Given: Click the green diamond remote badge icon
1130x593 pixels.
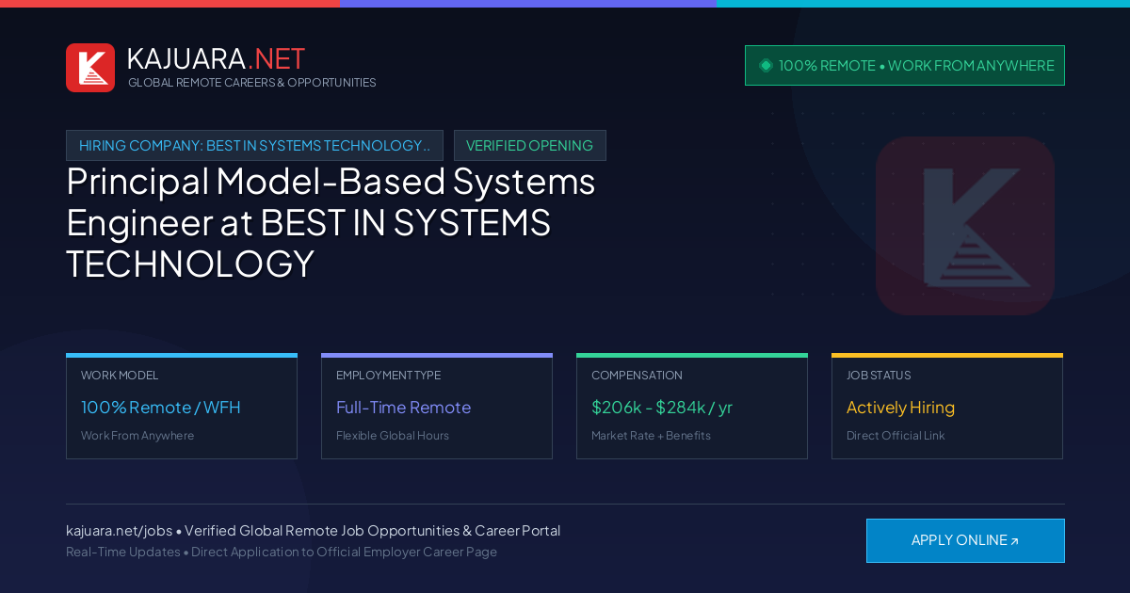Looking at the screenshot, I should 766,66.
